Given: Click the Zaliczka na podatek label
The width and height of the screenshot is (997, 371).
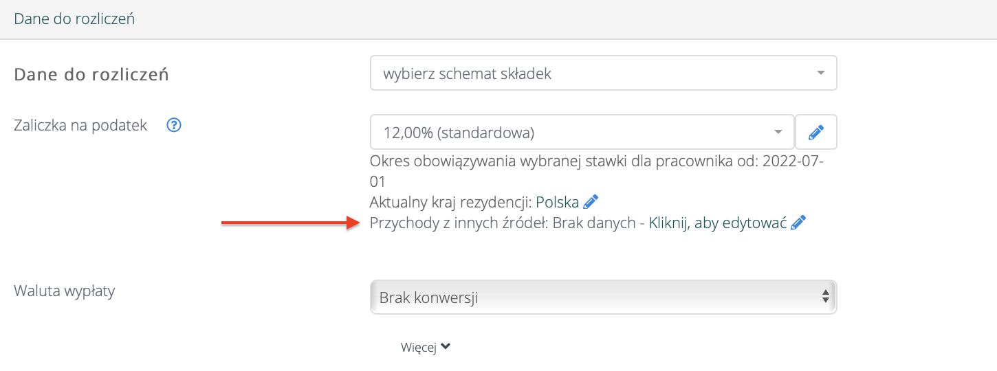Looking at the screenshot, I should [80, 126].
